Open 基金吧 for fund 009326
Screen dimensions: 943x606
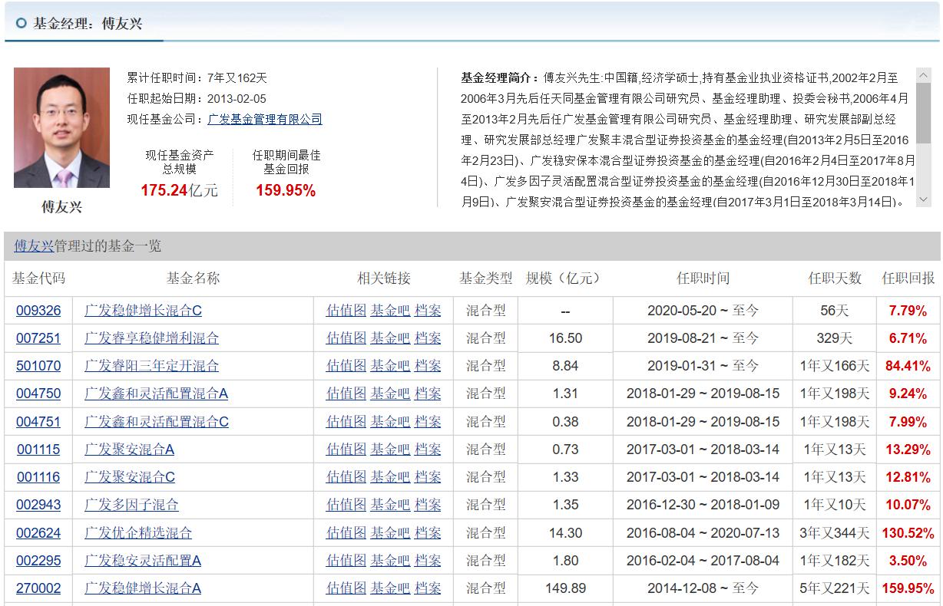[390, 311]
